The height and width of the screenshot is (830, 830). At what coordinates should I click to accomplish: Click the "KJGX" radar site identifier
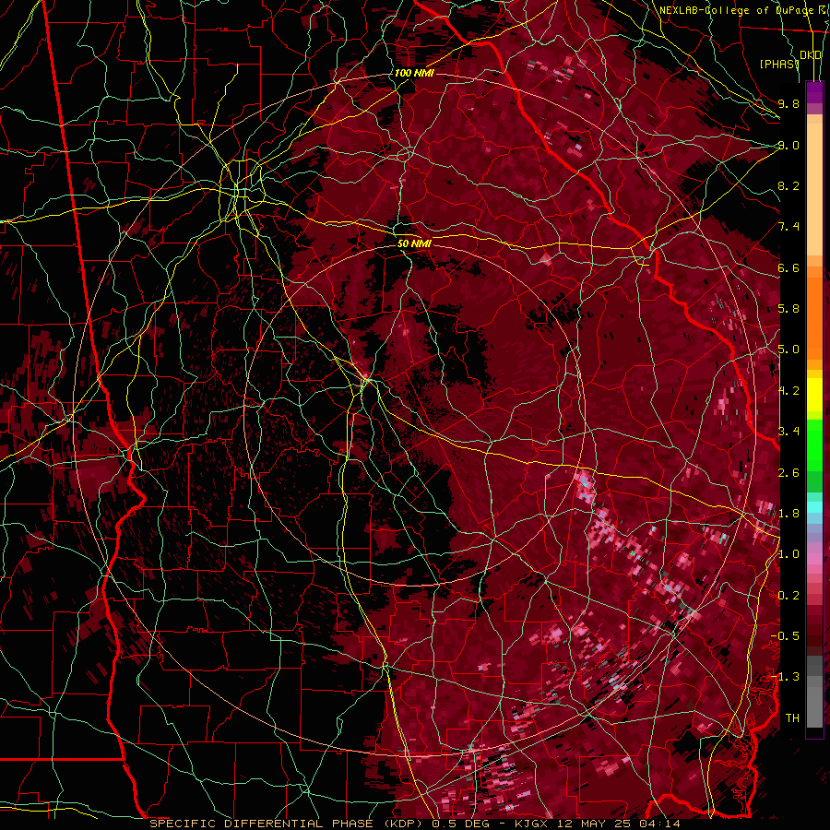[x=532, y=824]
